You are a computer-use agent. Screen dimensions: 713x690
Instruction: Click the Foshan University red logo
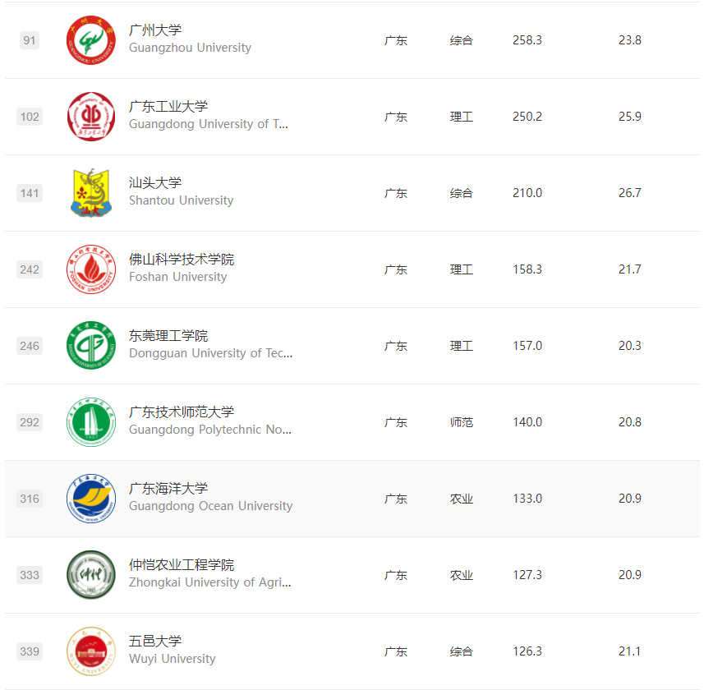coord(91,269)
